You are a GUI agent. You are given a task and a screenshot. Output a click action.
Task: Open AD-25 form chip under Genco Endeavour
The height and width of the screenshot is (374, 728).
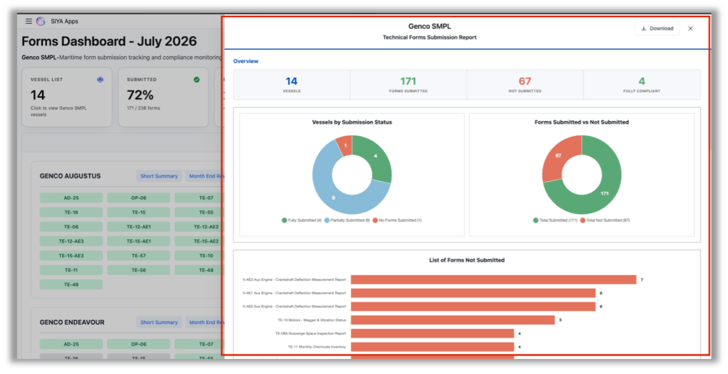point(71,344)
